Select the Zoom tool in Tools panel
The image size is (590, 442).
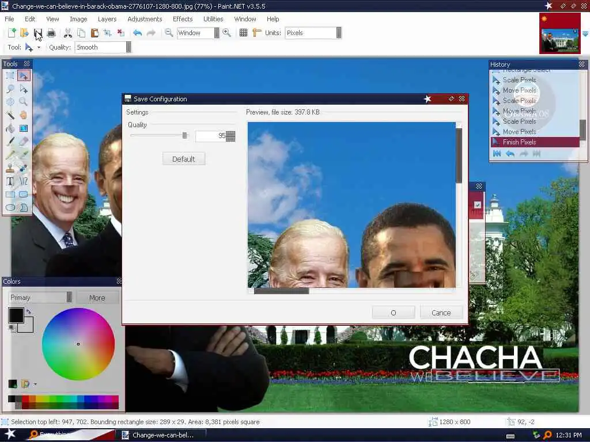(24, 102)
